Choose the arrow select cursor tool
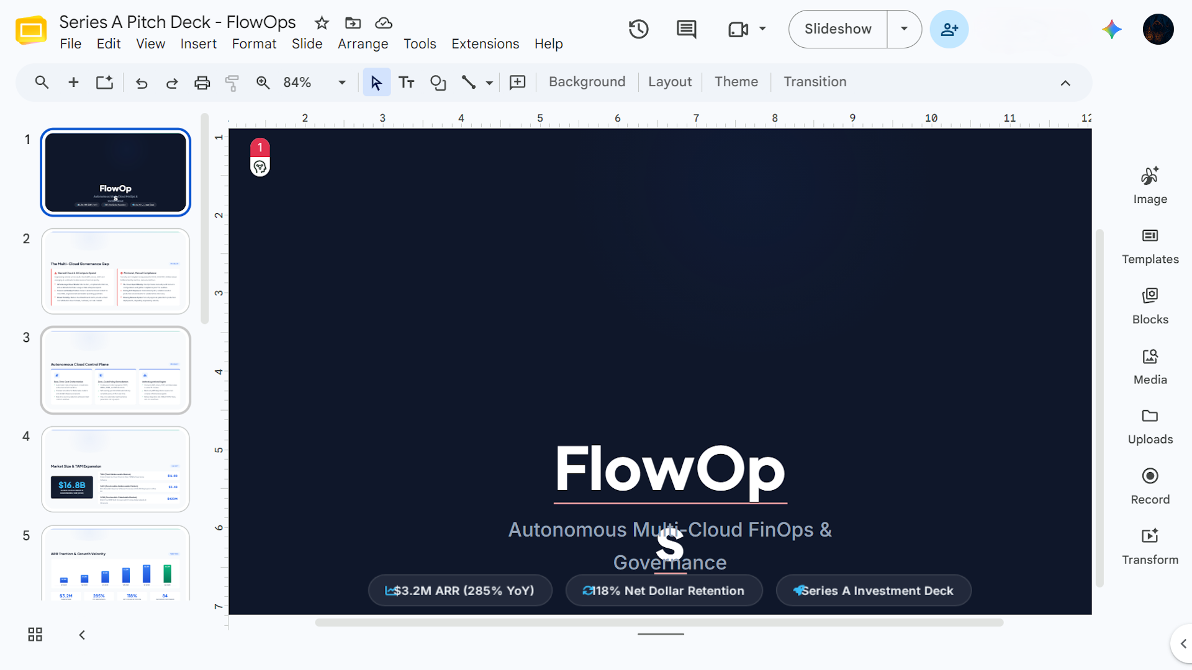1192x670 pixels. (x=376, y=83)
